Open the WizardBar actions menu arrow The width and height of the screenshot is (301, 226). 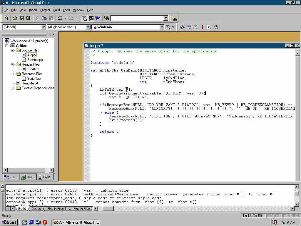tap(173, 27)
